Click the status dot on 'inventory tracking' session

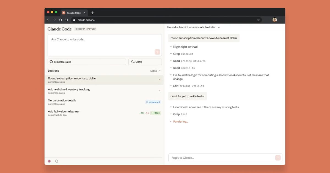click(160, 91)
